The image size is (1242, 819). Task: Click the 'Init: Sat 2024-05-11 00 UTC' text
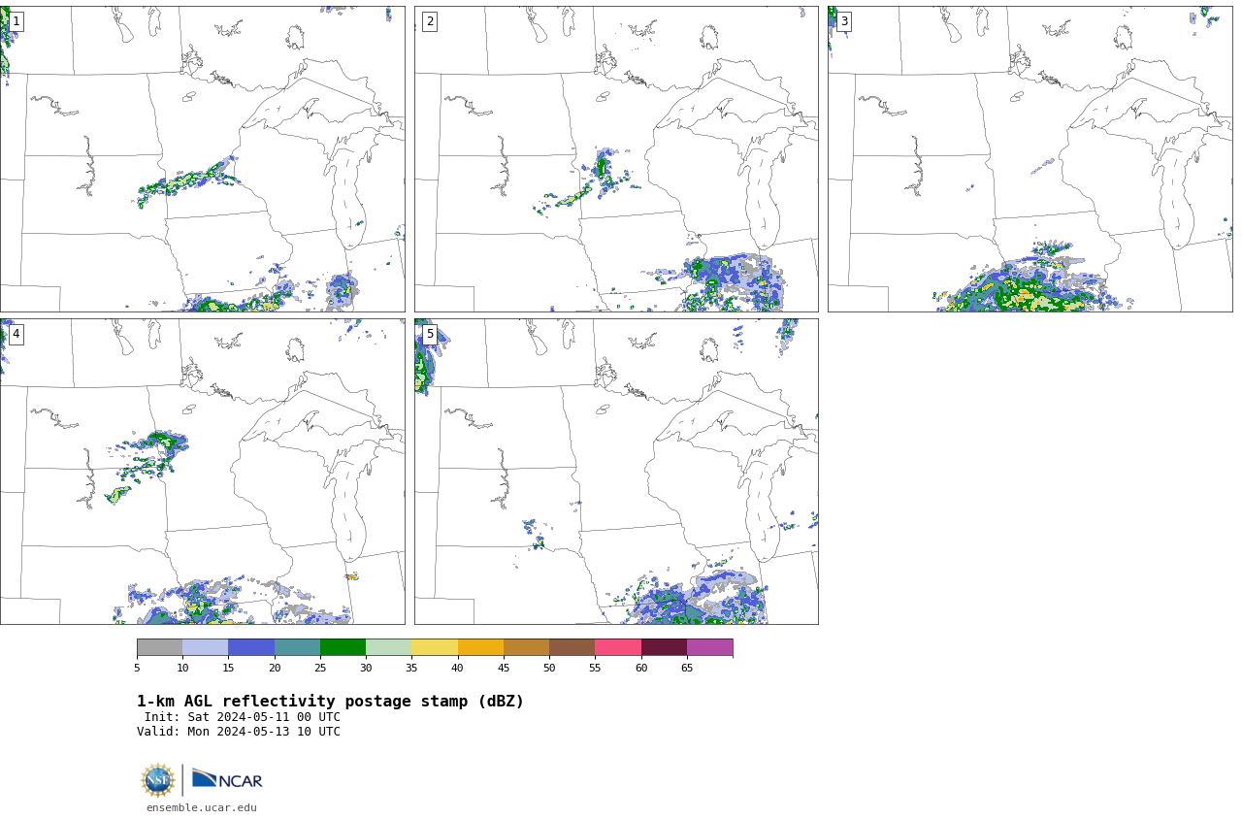click(x=243, y=717)
